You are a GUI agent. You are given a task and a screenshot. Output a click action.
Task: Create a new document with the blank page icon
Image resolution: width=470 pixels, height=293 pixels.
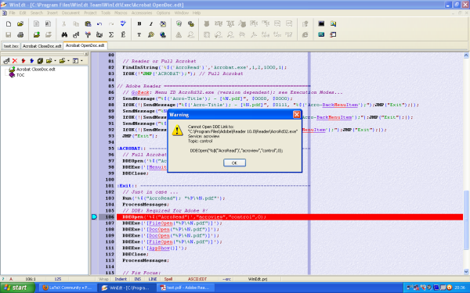pos(9,24)
